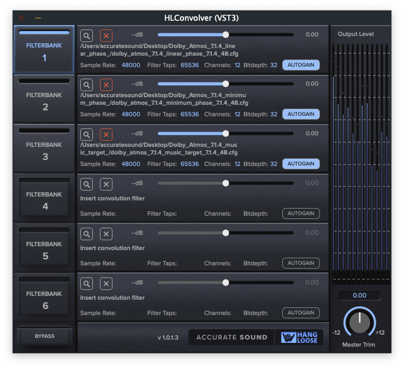Open filter browser for Filterbank 1 row
Image resolution: width=404 pixels, height=368 pixels.
(x=87, y=36)
